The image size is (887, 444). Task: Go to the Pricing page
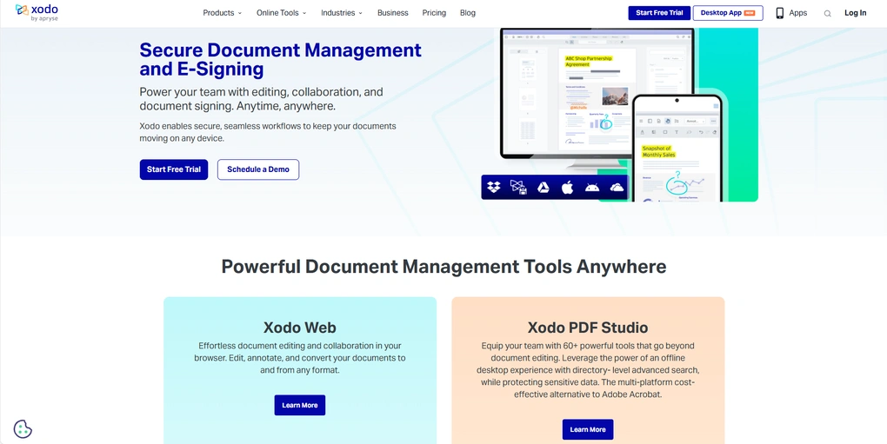[x=434, y=13]
